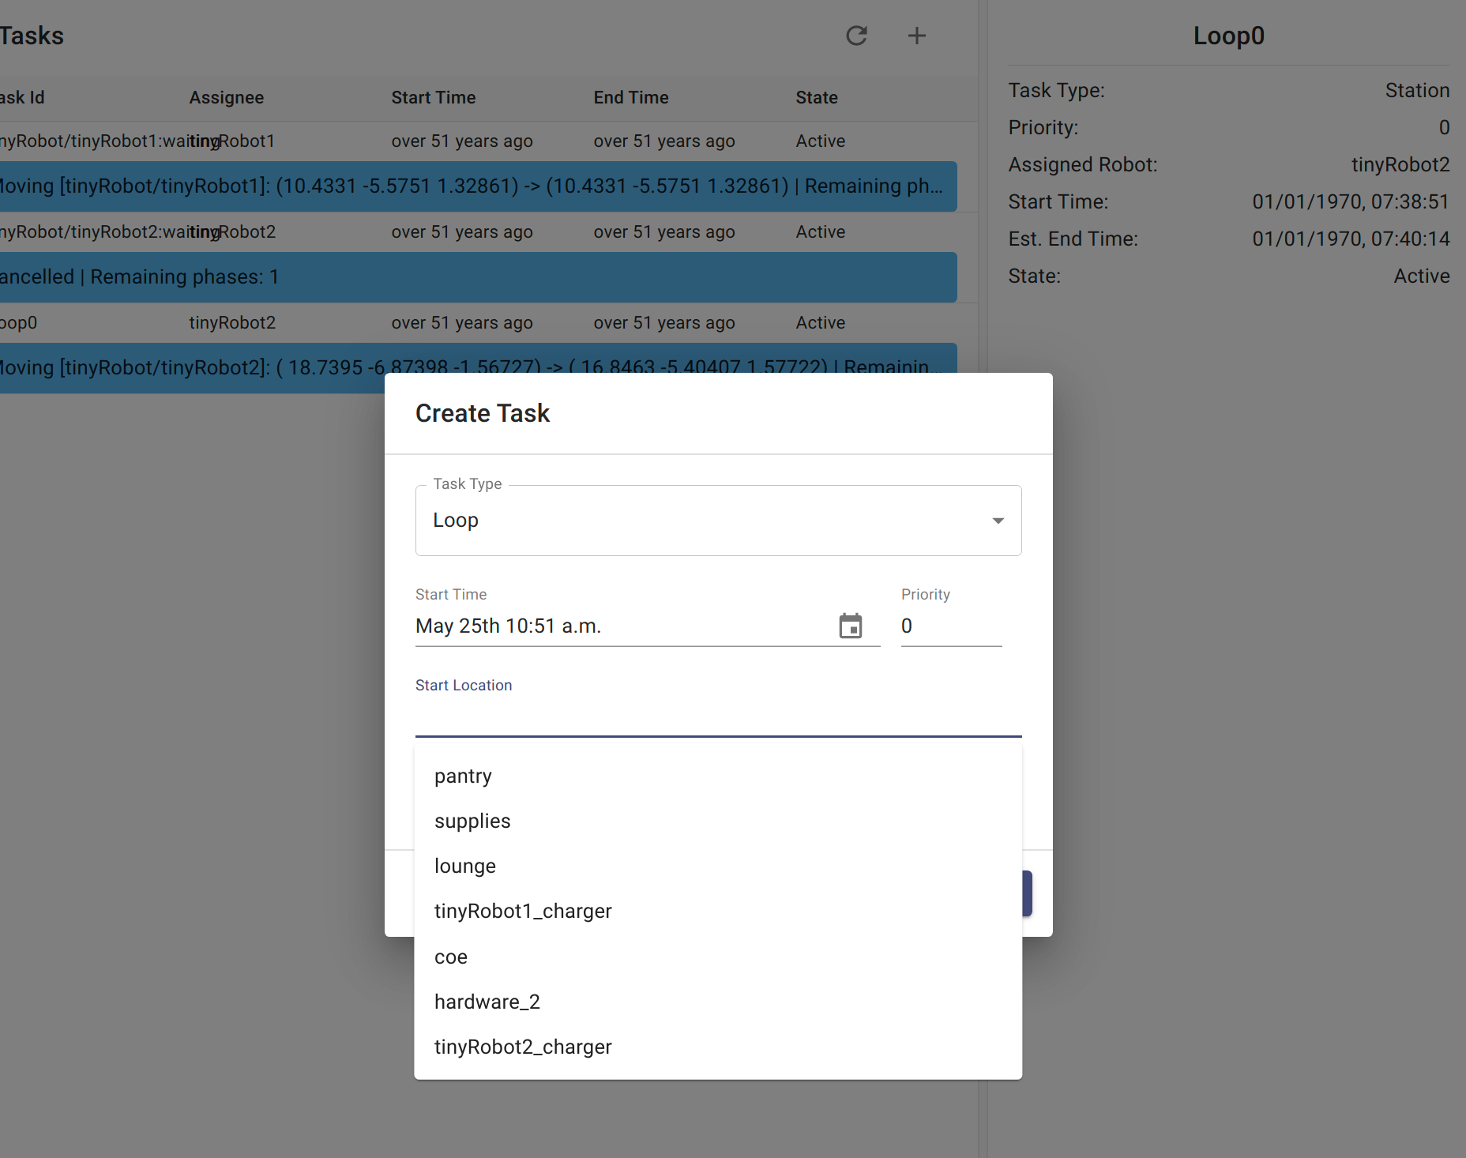Pick 'lounge' from the start locations
This screenshot has height=1158, width=1466.
pos(465,865)
